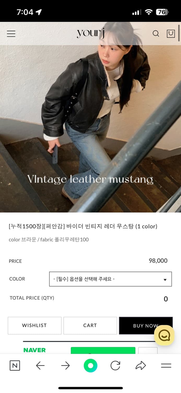
Task: Open the yellow Kakao channel chat bubble
Action: pyautogui.click(x=164, y=335)
